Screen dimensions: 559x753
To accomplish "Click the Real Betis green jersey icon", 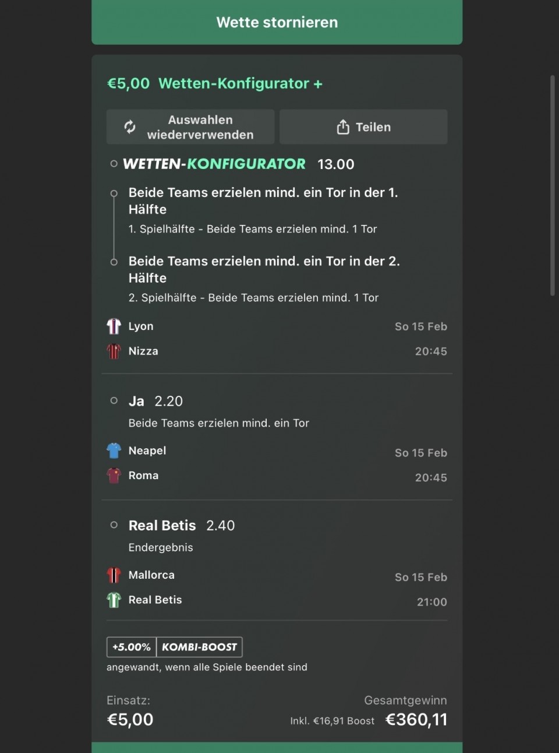I will tap(114, 600).
